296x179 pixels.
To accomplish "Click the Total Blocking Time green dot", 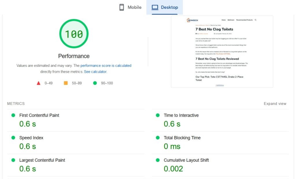I will coord(158,138).
